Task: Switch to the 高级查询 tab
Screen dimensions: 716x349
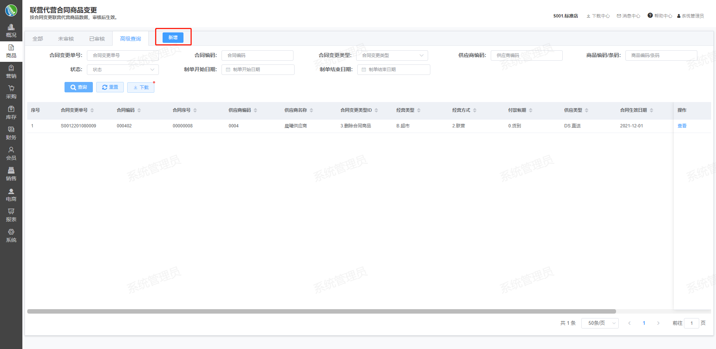Action: 131,39
